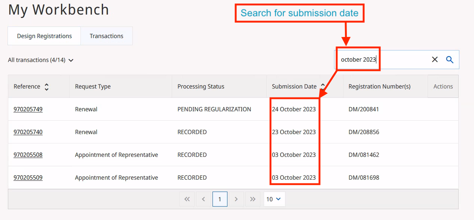Open the rows-per-page dropdown showing 10

pos(274,199)
